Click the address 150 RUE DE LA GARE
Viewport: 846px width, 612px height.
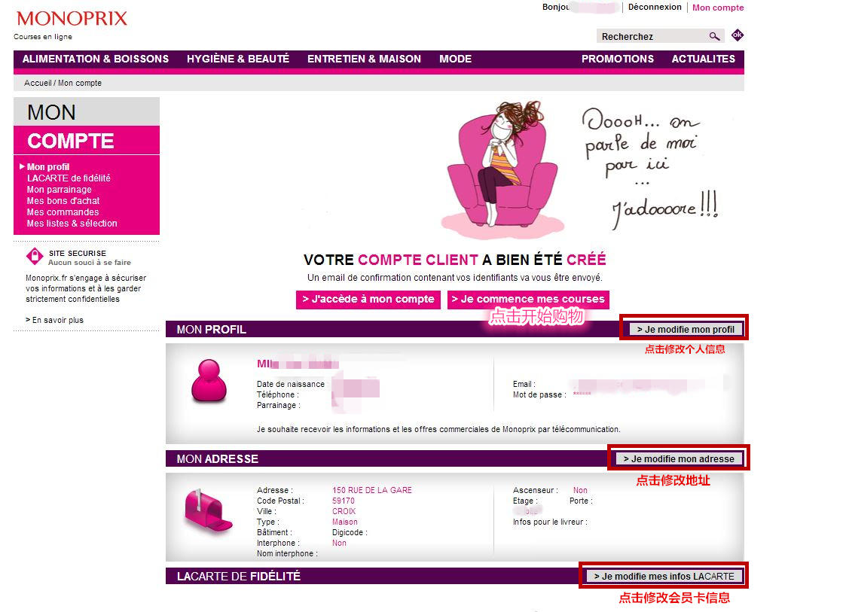pyautogui.click(x=371, y=490)
